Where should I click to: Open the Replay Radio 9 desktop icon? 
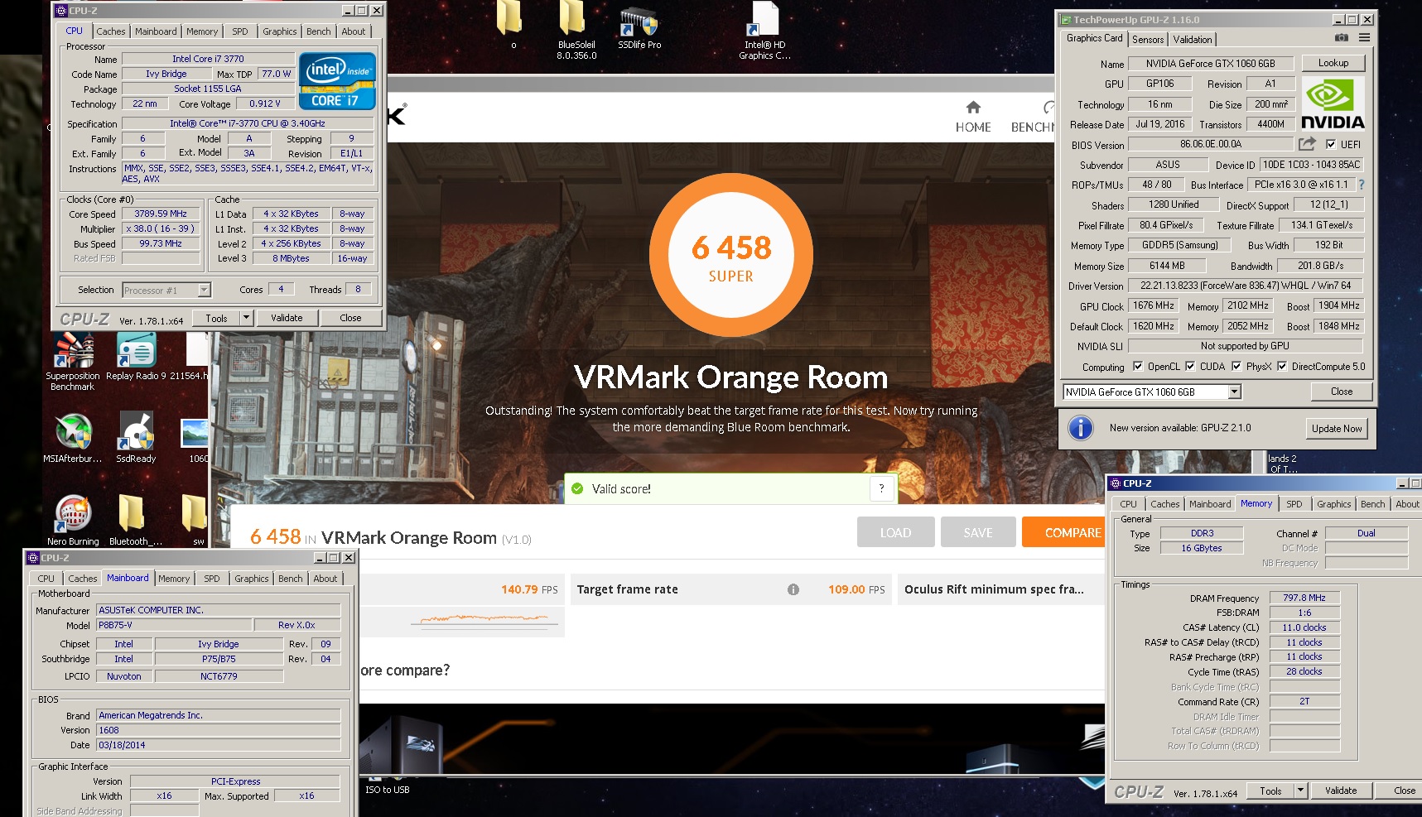[x=137, y=350]
